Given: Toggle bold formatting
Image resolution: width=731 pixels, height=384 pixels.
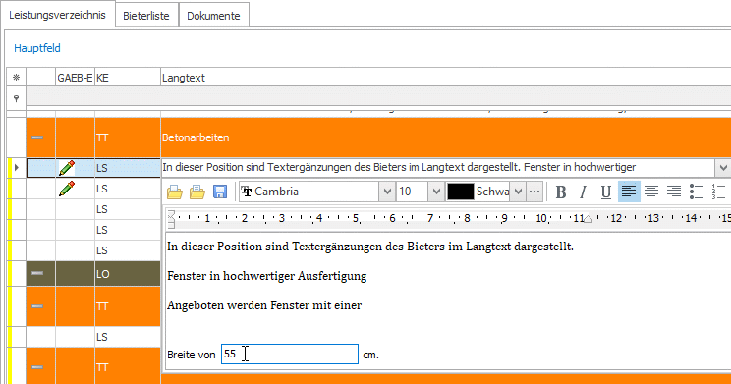Looking at the screenshot, I should [x=561, y=192].
